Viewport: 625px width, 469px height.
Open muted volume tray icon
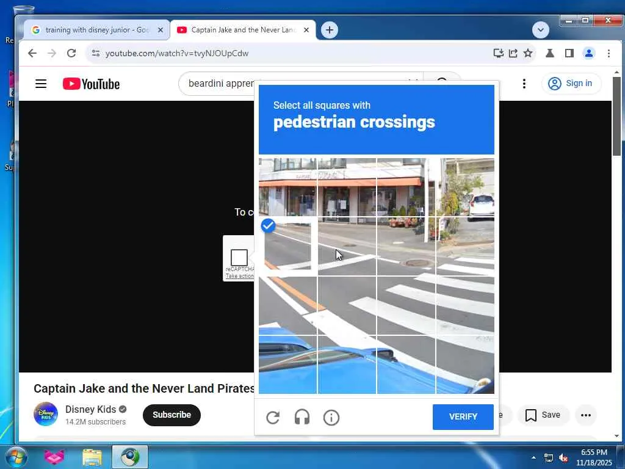(563, 458)
